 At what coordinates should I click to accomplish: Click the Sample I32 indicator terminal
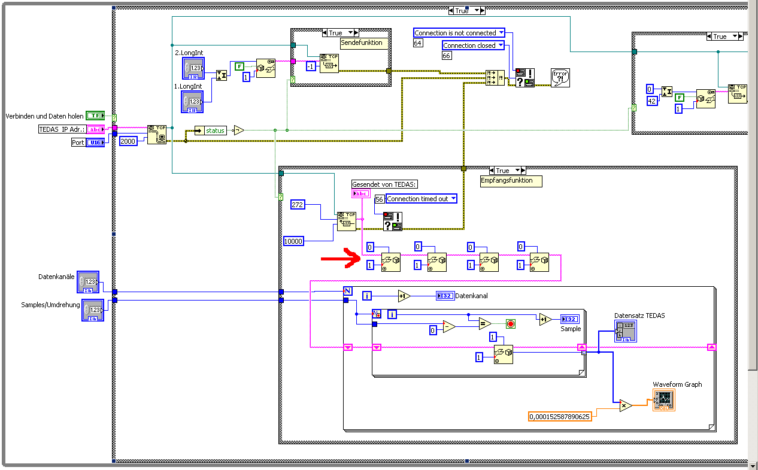point(569,319)
